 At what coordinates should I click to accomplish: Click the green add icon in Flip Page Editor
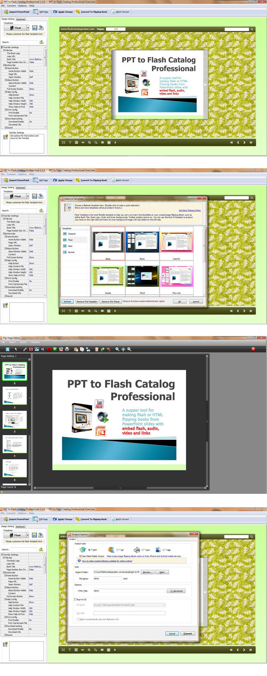[x=55, y=349]
